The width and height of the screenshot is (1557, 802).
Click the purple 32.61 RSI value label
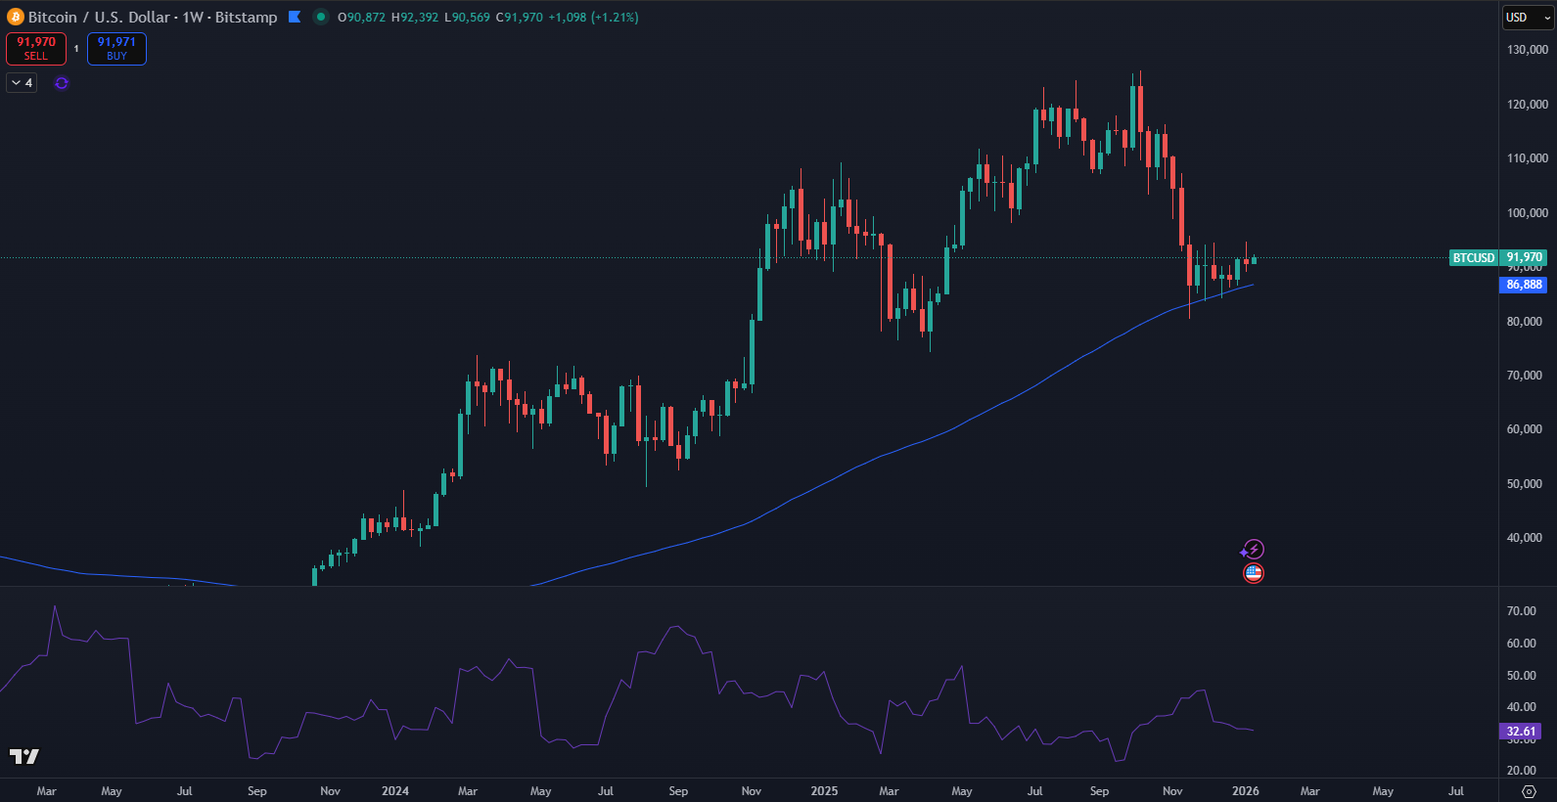[x=1520, y=732]
